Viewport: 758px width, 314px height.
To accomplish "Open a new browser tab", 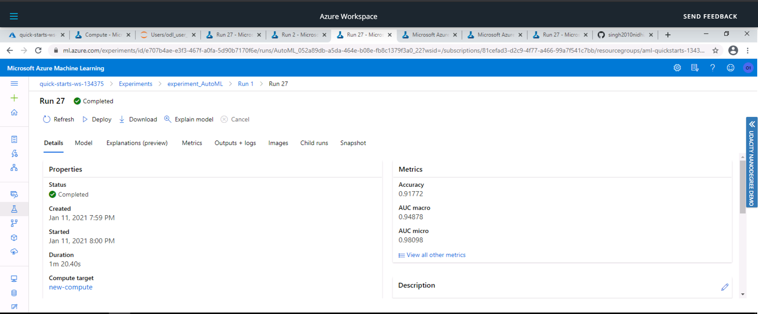I will pyautogui.click(x=668, y=35).
